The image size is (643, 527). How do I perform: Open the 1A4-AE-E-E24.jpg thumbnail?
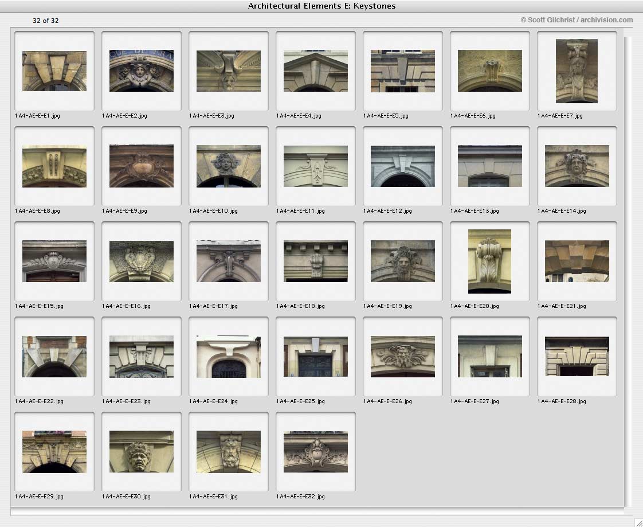click(x=229, y=357)
